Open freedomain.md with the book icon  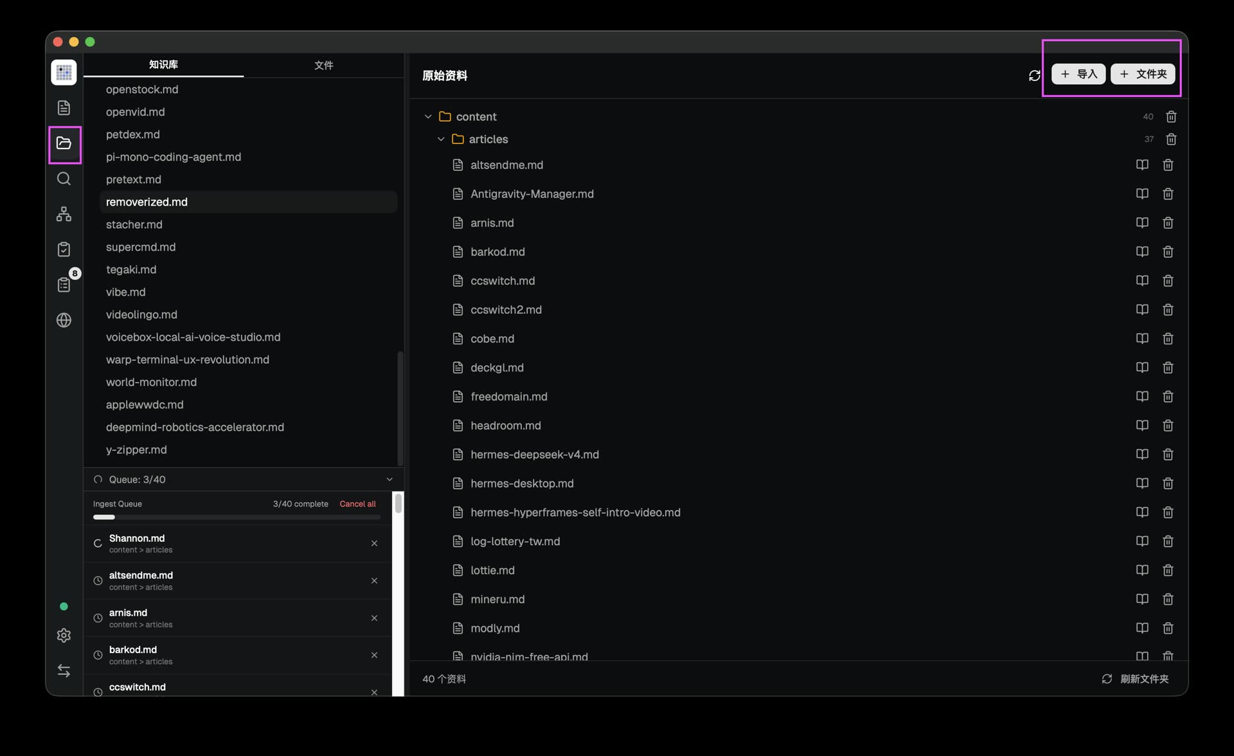[x=1142, y=396]
